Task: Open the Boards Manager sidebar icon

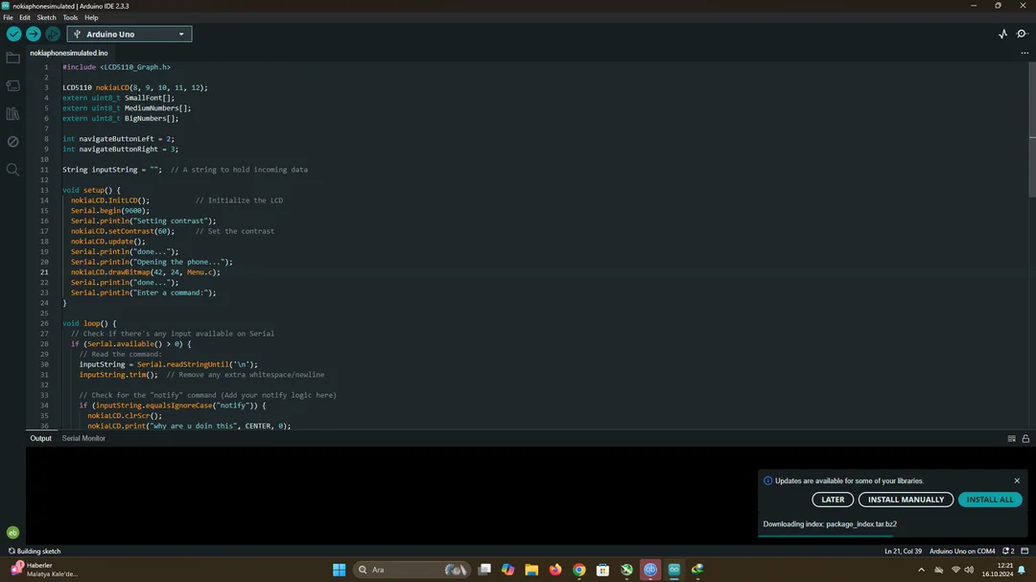Action: pos(12,86)
